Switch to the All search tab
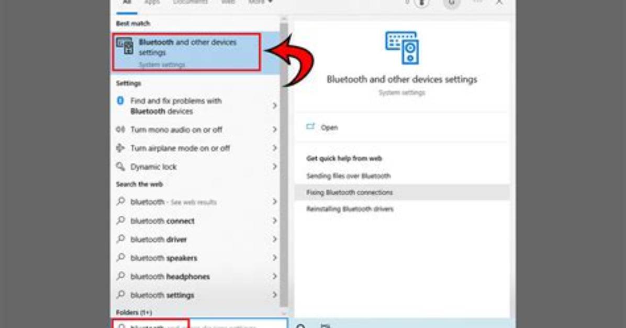Image resolution: width=626 pixels, height=328 pixels. (127, 3)
